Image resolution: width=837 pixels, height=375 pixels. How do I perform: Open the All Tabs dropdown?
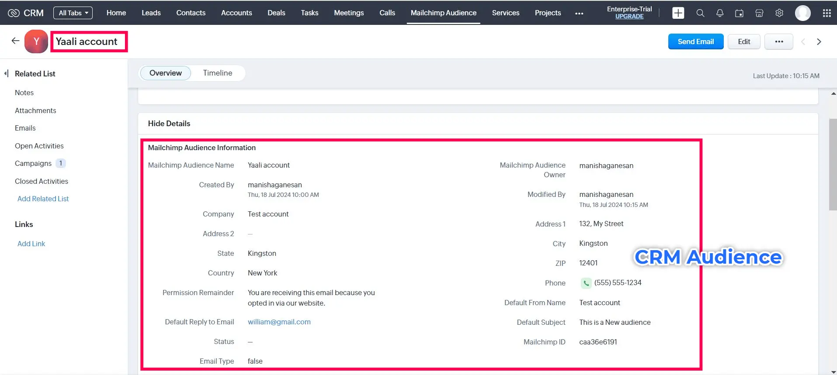[x=73, y=13]
